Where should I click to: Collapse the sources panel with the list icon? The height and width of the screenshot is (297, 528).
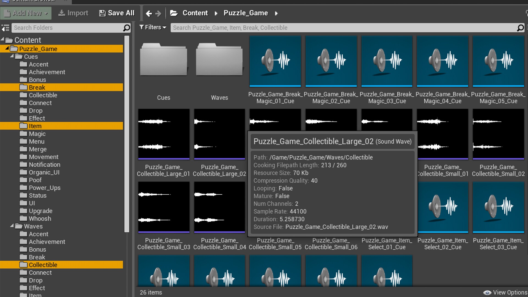[x=5, y=28]
